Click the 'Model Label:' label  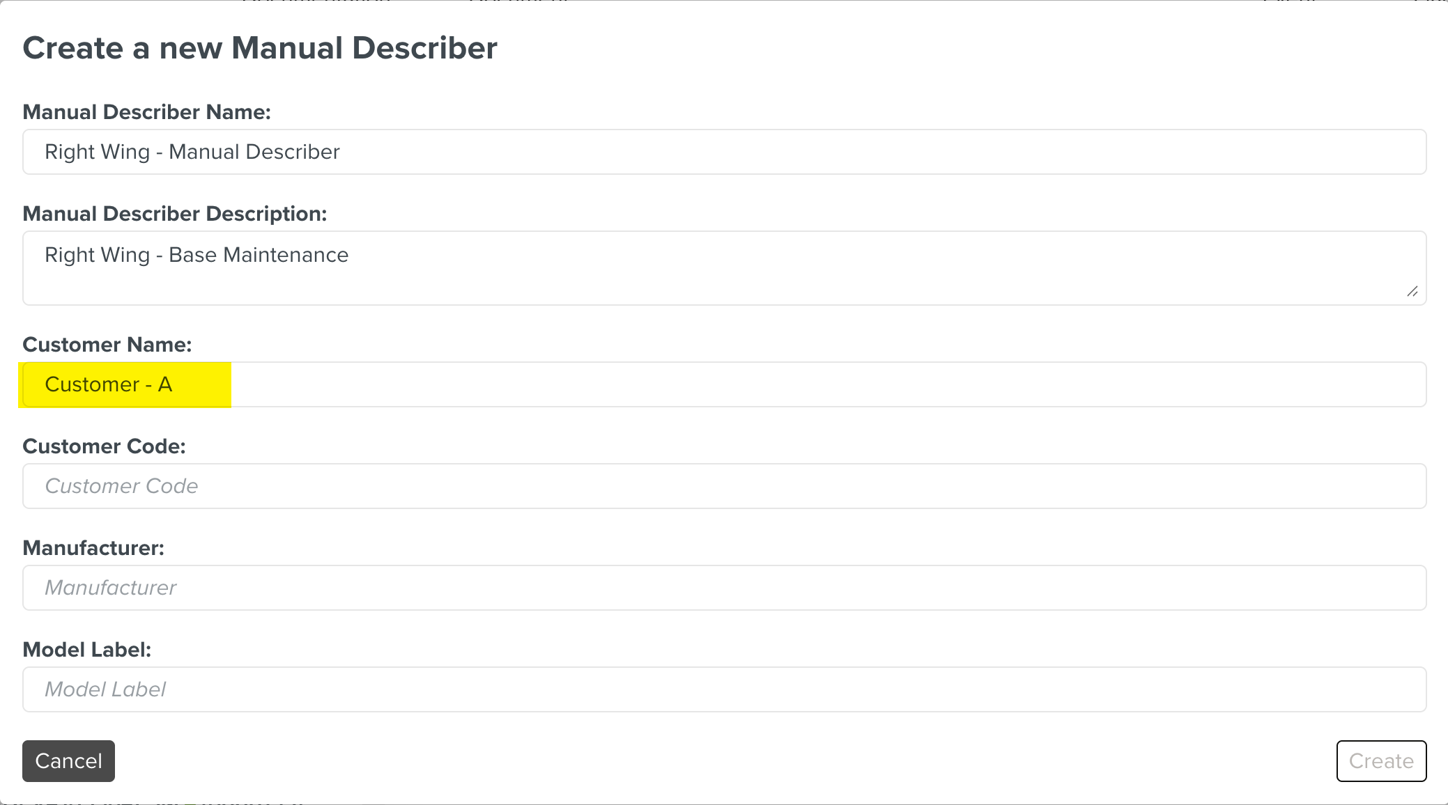coord(86,650)
